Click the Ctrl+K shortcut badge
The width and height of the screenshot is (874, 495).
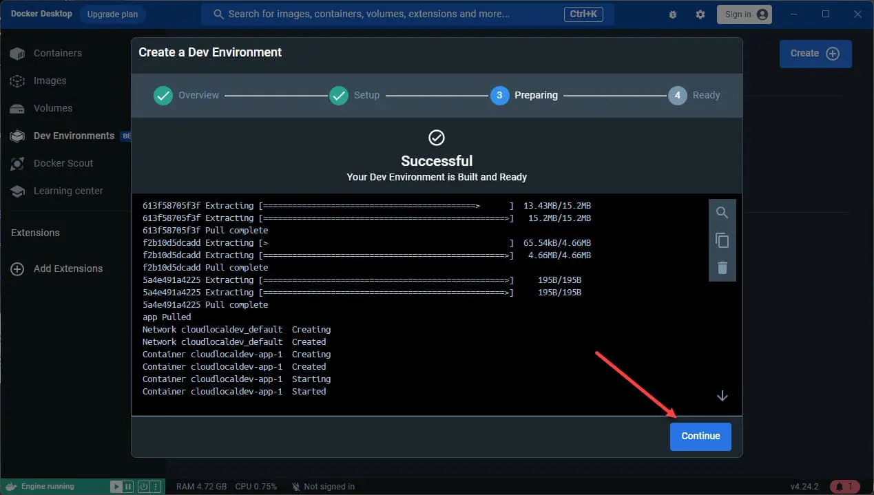583,14
